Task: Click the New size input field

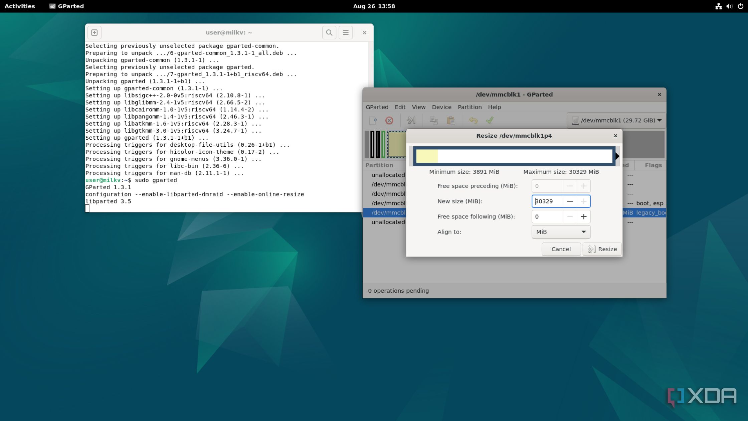Action: pyautogui.click(x=548, y=201)
